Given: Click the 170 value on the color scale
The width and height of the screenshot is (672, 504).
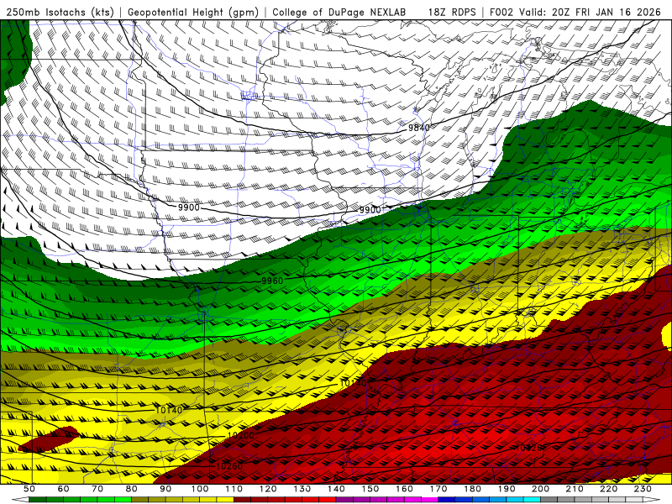Looking at the screenshot, I should click(438, 489).
